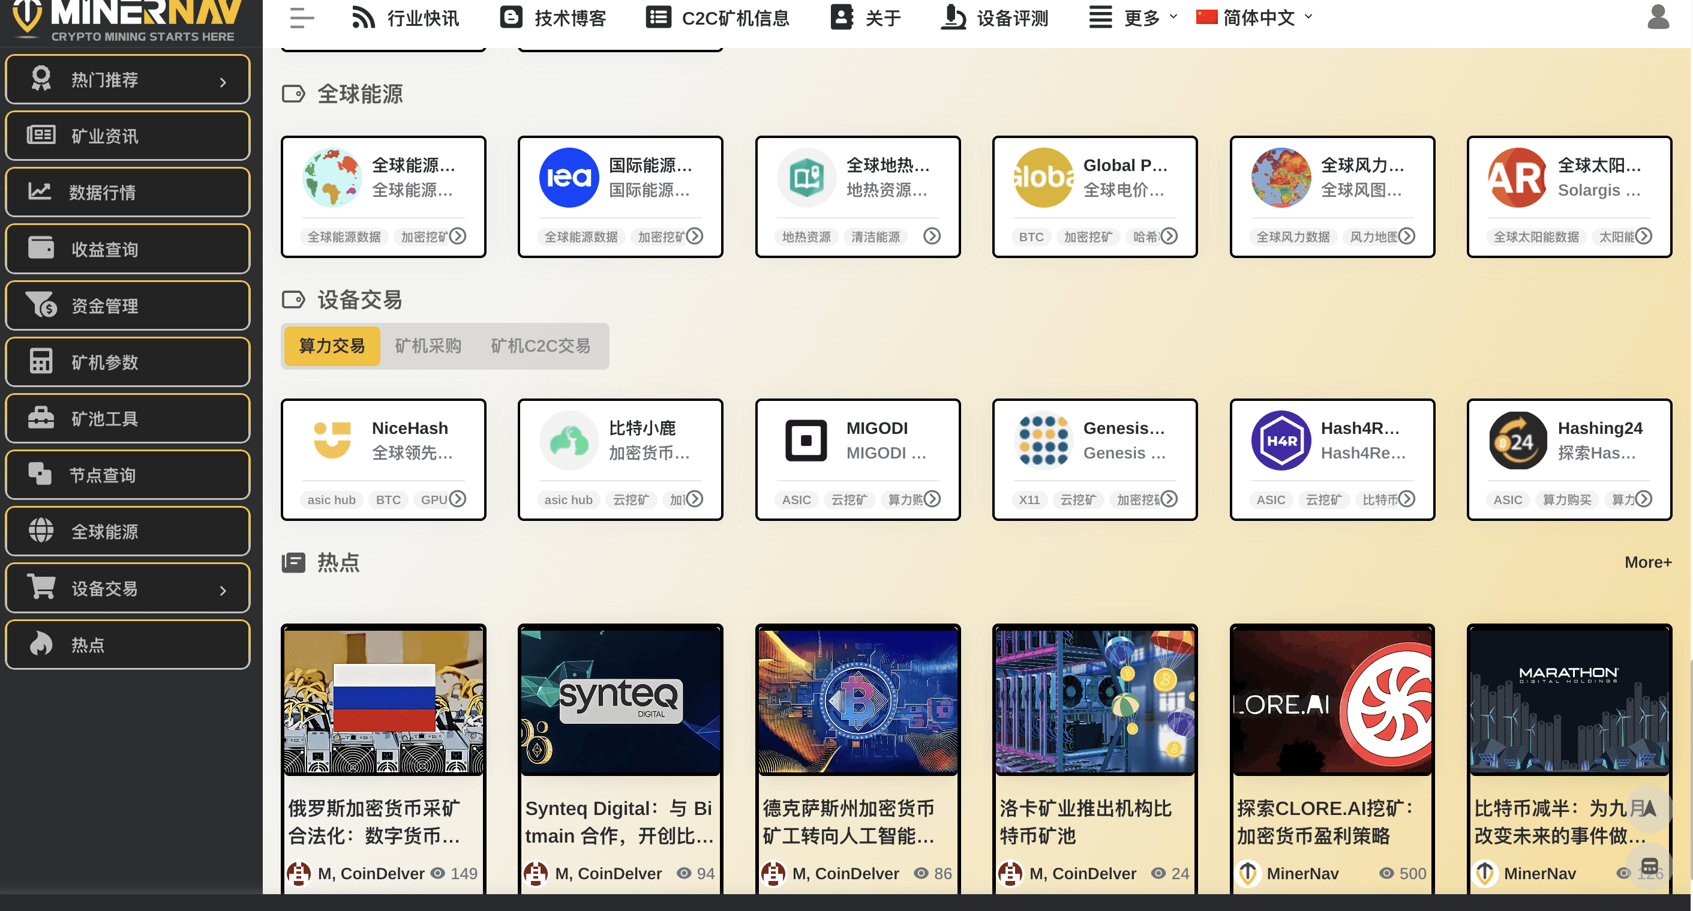The height and width of the screenshot is (911, 1693).
Task: Click the arrow icon on 国际能源 card
Action: pos(695,235)
